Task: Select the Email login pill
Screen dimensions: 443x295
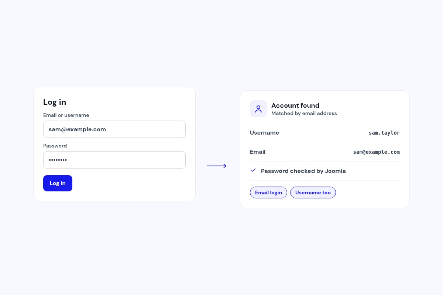Action: pos(268,192)
